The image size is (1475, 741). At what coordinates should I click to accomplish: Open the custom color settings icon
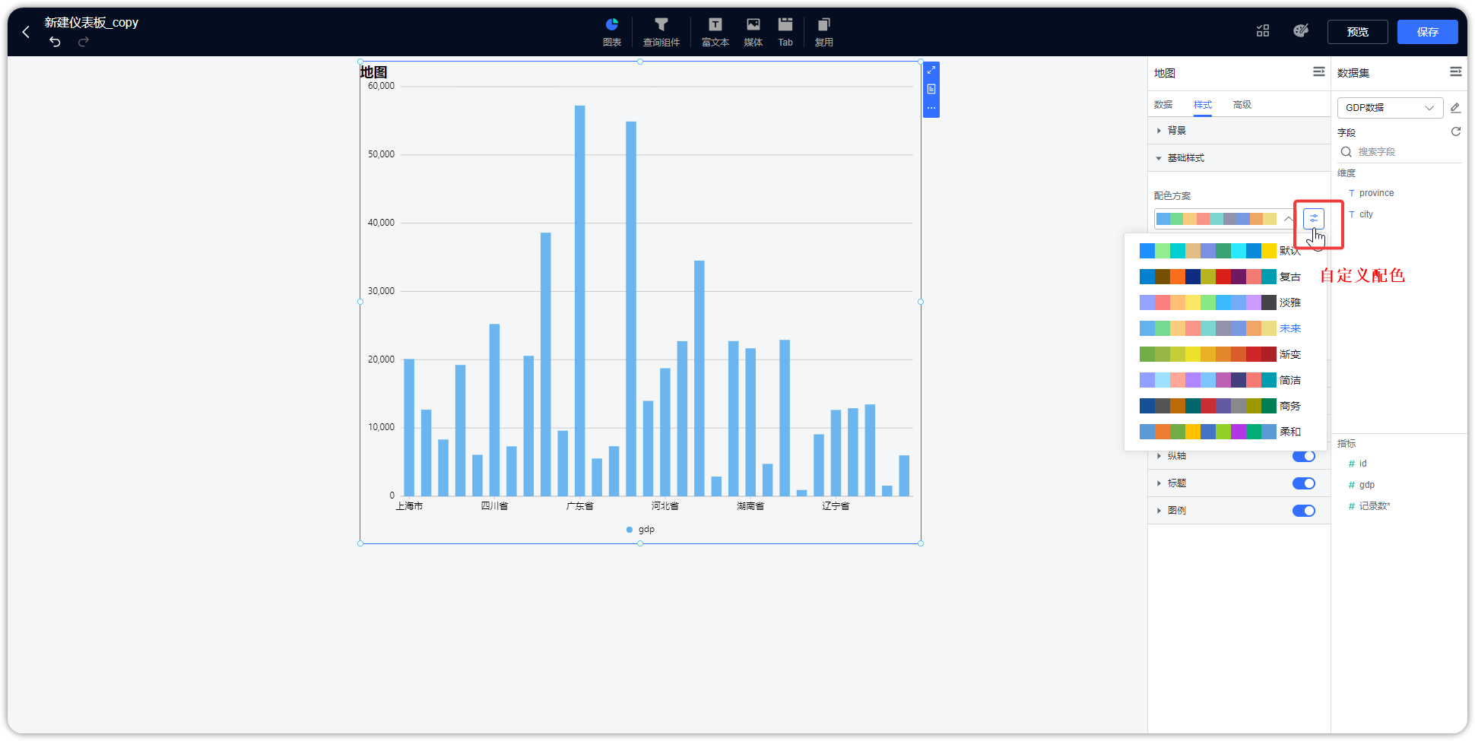point(1314,219)
